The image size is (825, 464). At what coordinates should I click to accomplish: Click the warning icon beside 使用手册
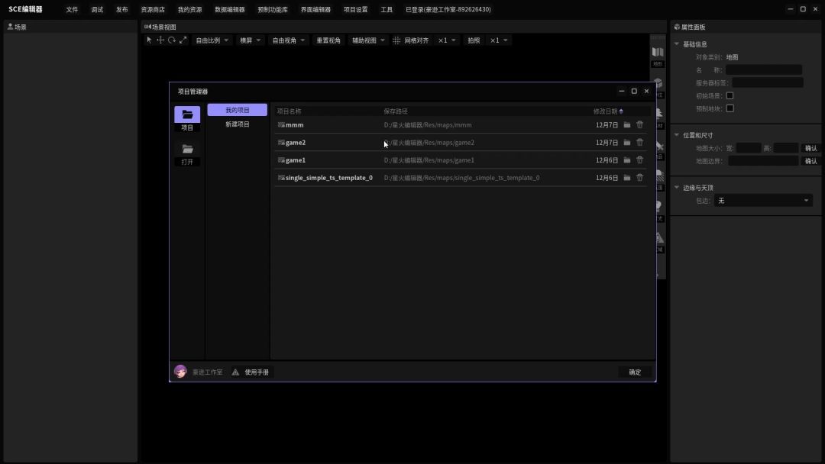pos(235,372)
